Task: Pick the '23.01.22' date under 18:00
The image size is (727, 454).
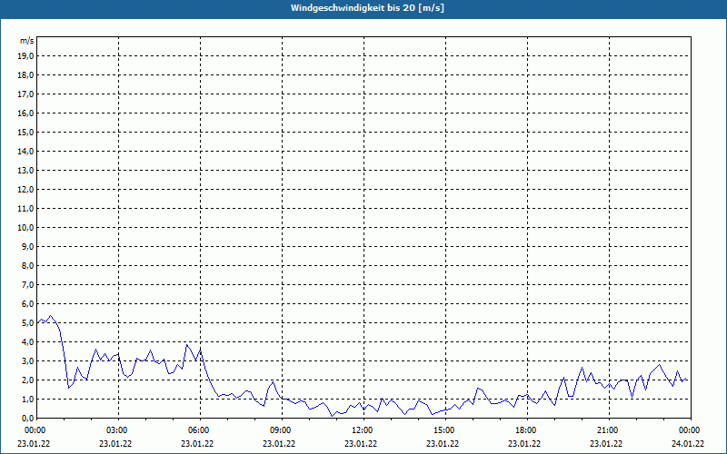Action: pos(524,444)
